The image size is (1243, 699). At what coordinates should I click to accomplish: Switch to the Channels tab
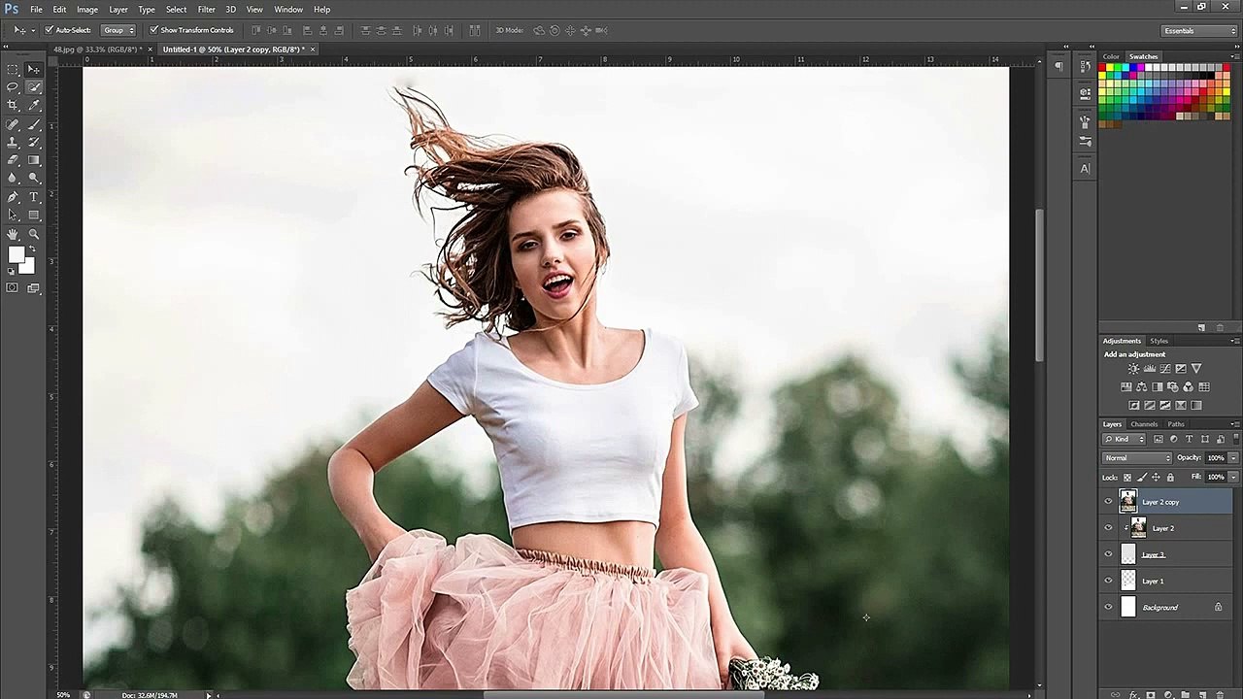click(1144, 424)
